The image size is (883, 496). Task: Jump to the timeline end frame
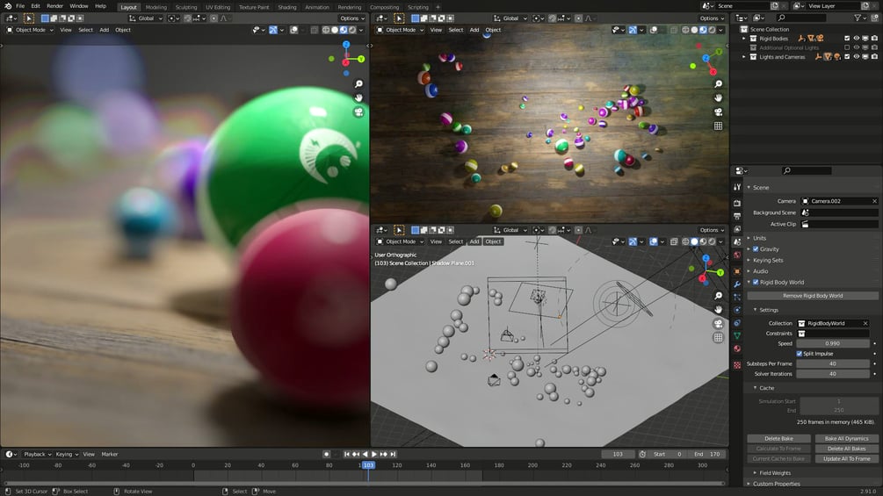click(393, 454)
